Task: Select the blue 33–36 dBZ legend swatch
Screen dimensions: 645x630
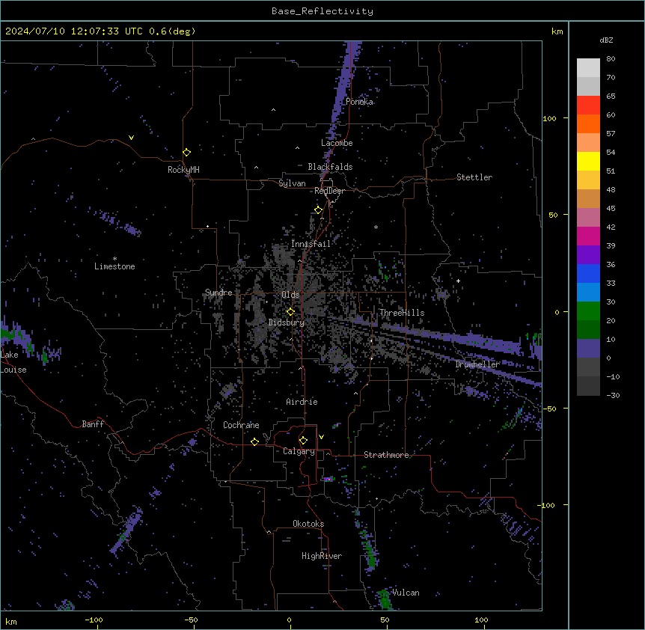Action: pyautogui.click(x=588, y=273)
